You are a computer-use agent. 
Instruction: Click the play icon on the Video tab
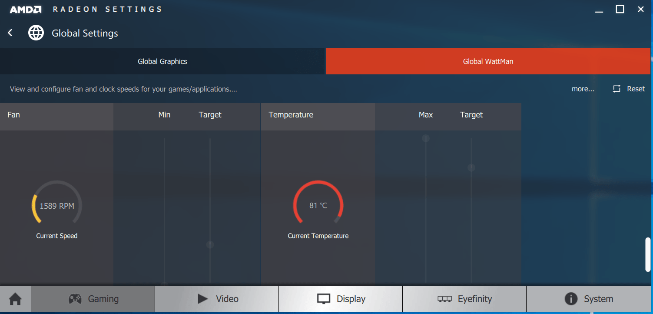tap(202, 299)
